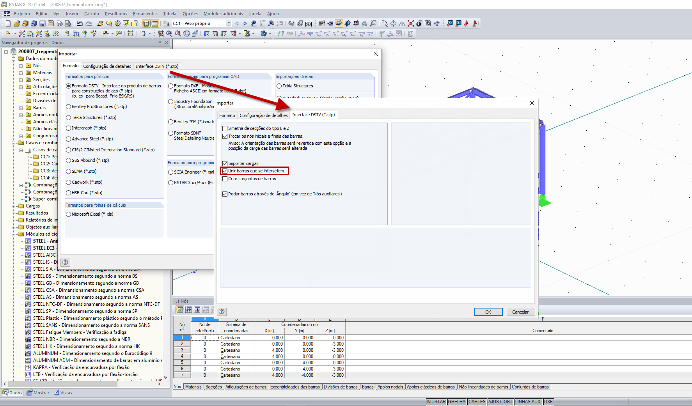Select table cell for node 1 row header
This screenshot has height=406, width=692.
182,338
